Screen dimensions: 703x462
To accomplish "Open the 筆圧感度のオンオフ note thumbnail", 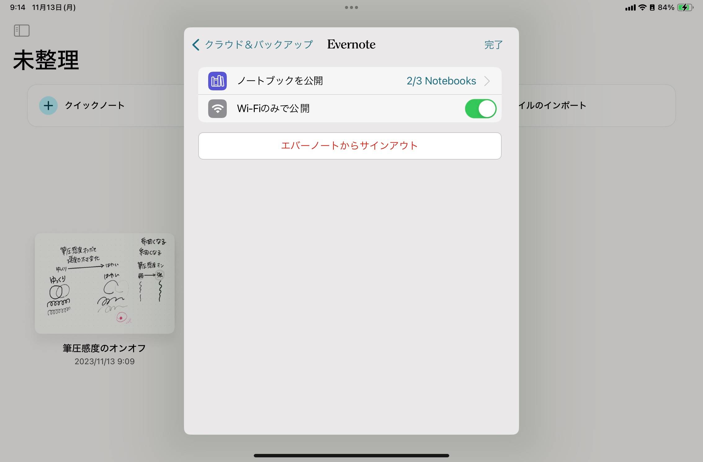I will pyautogui.click(x=105, y=283).
